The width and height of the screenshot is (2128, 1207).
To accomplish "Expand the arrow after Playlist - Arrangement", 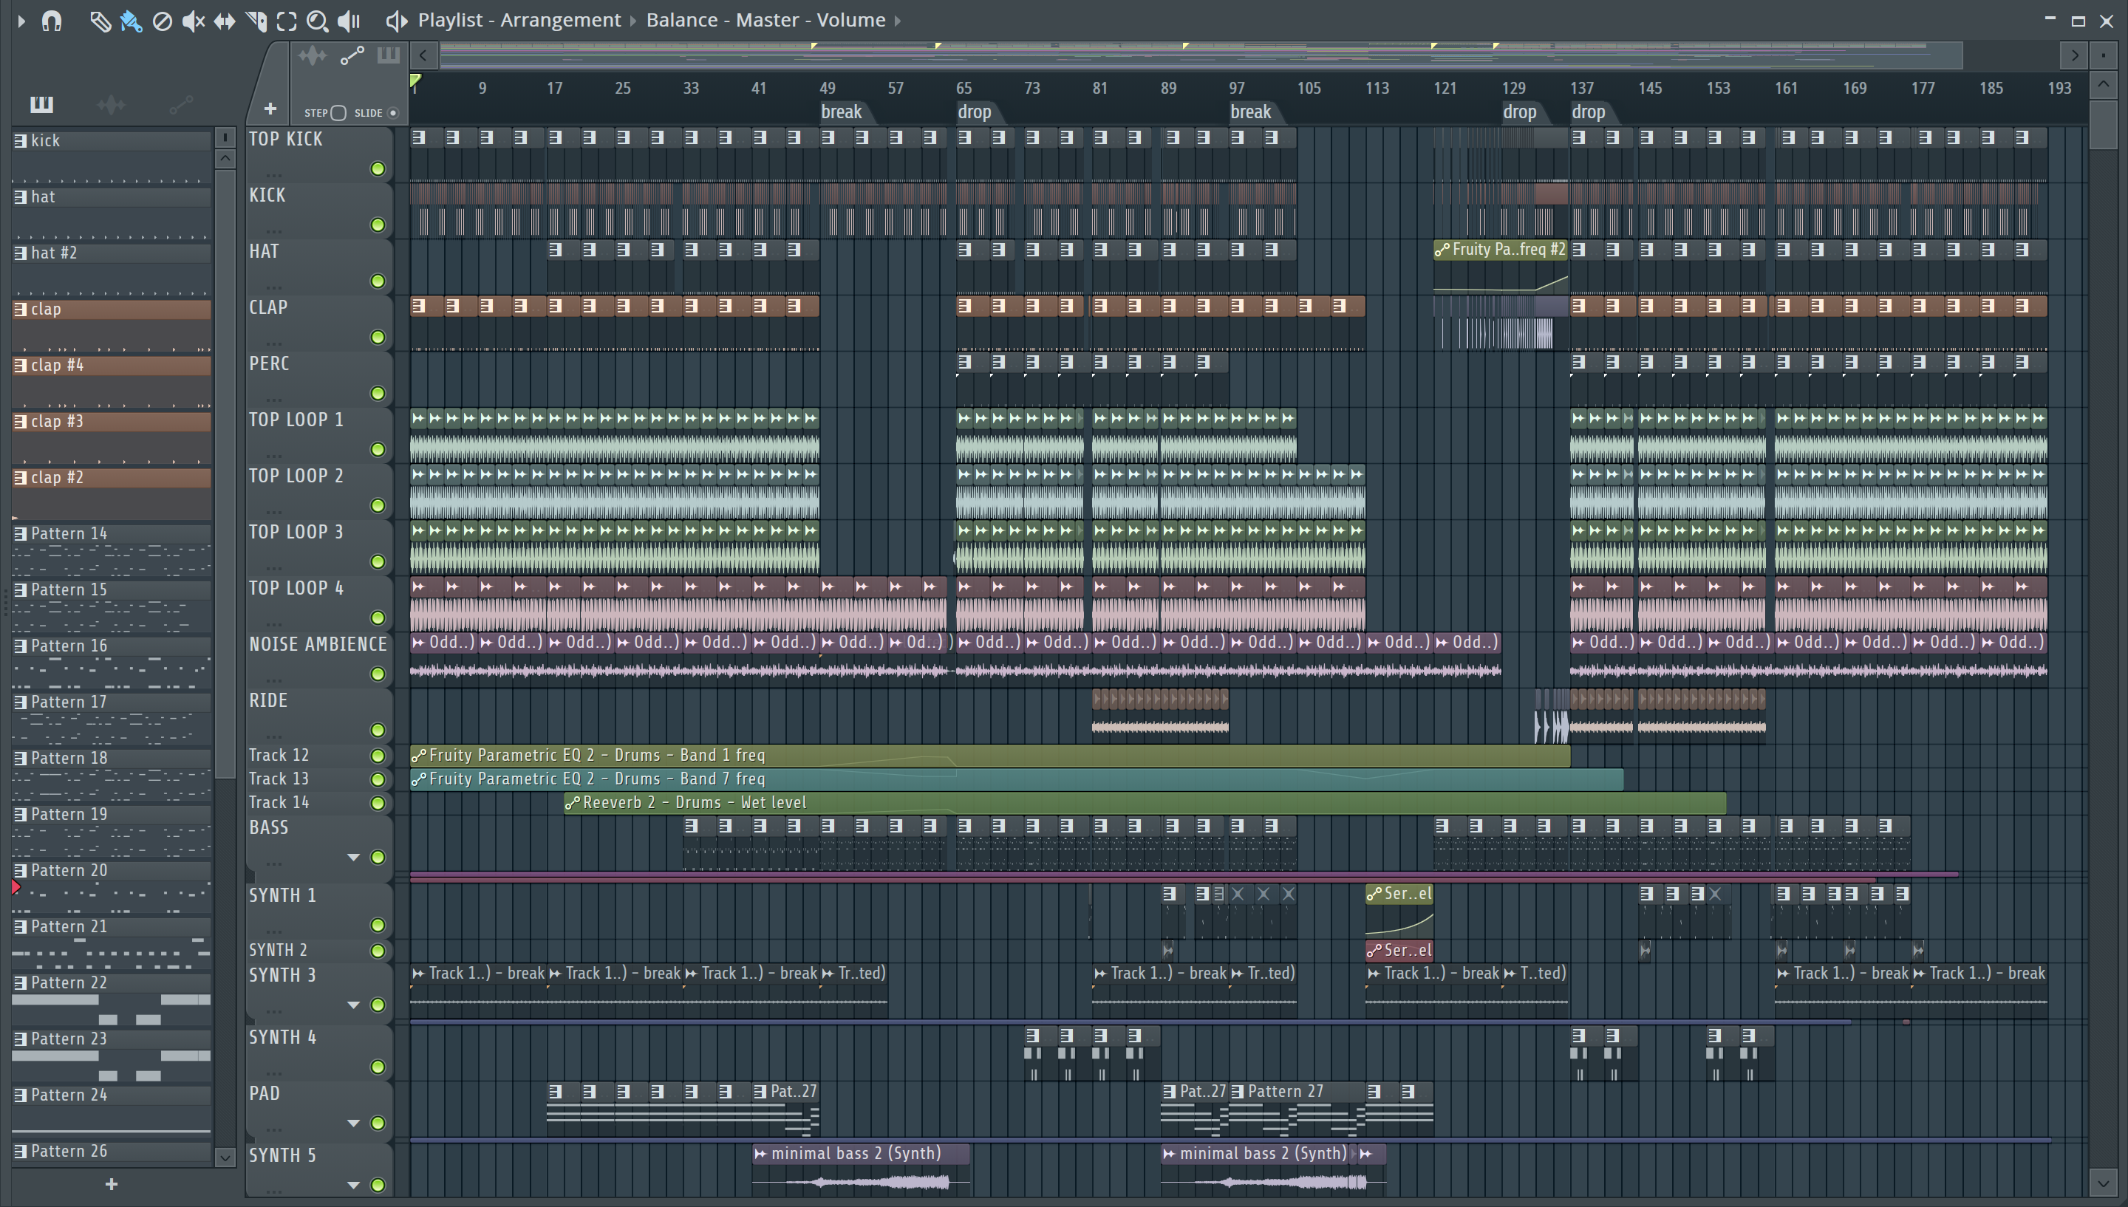I will pyautogui.click(x=633, y=21).
